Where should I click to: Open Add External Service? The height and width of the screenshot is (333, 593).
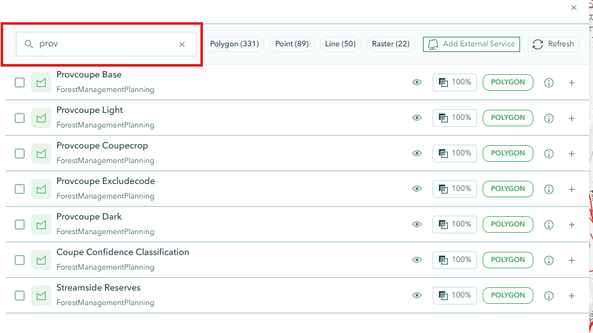click(471, 44)
